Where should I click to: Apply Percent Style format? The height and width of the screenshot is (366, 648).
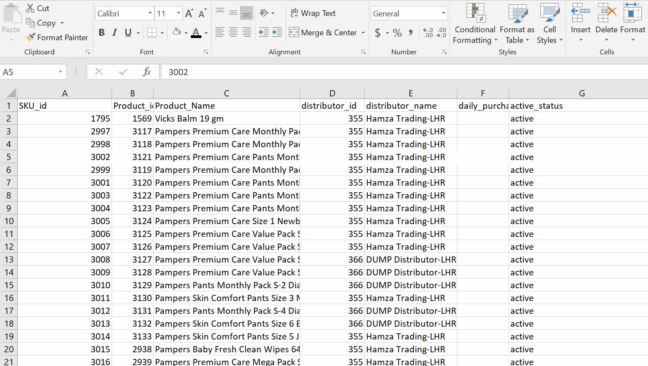click(x=397, y=33)
